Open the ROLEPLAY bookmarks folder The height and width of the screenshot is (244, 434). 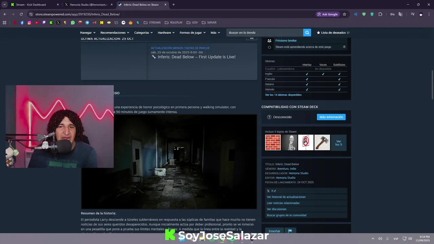point(174,23)
